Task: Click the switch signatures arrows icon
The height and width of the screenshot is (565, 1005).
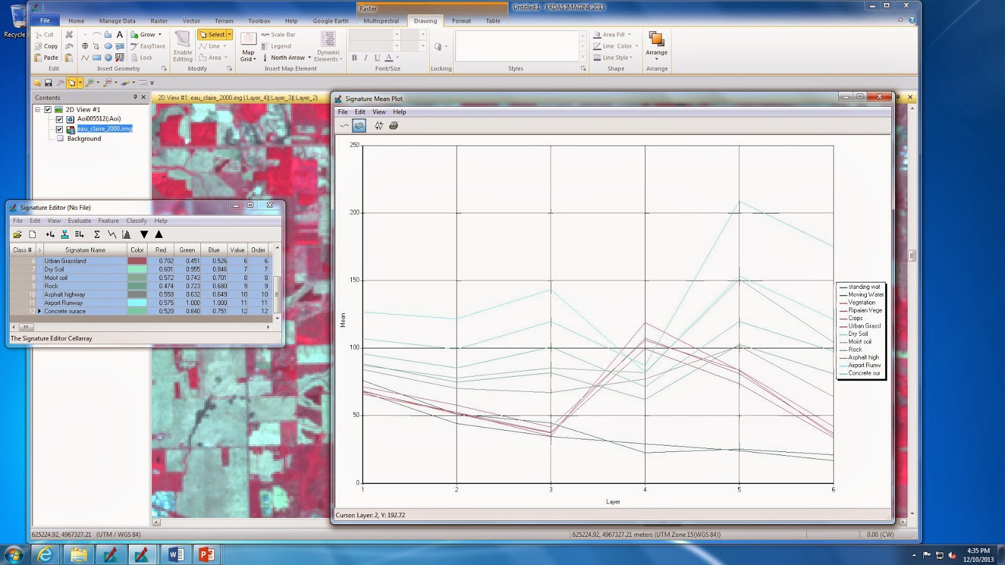Action: [x=379, y=125]
